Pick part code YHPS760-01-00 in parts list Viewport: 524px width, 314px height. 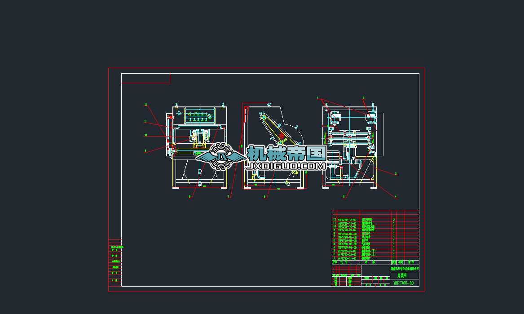click(x=347, y=258)
